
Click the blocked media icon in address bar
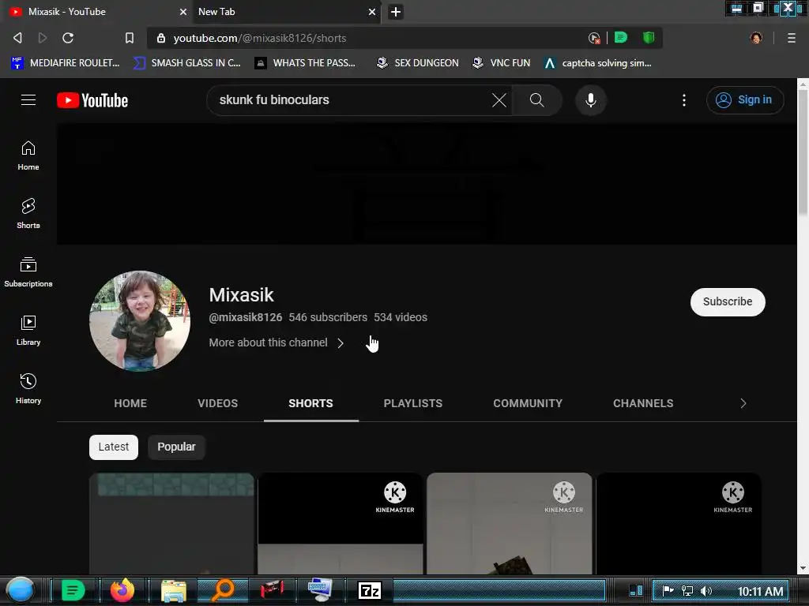(x=594, y=38)
